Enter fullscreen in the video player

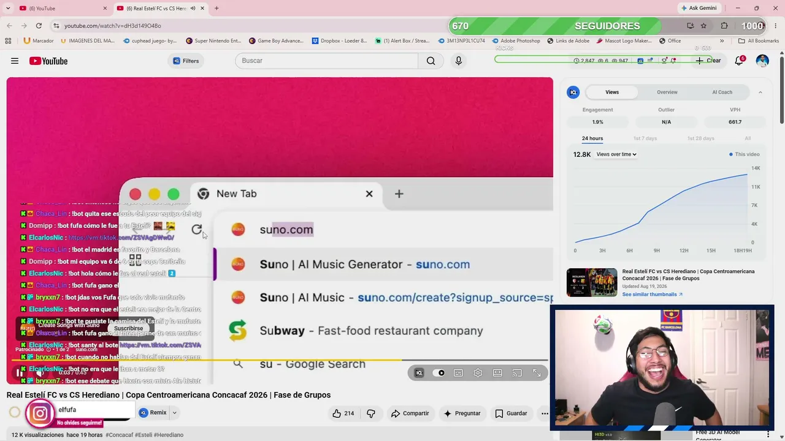click(537, 373)
